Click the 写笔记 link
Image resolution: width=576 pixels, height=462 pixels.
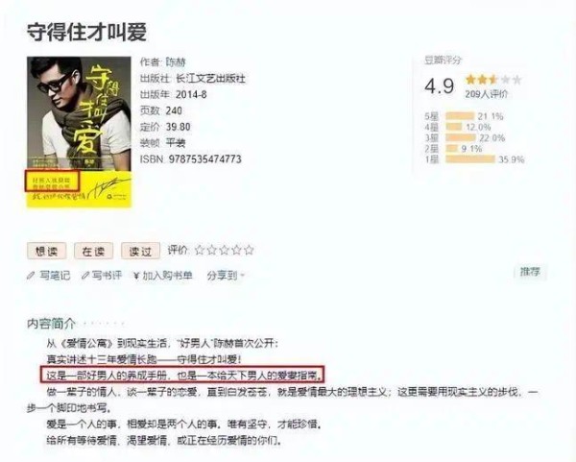(55, 276)
